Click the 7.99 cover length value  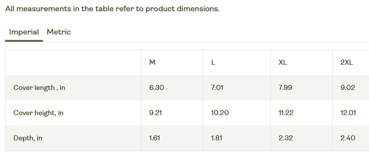pos(285,88)
